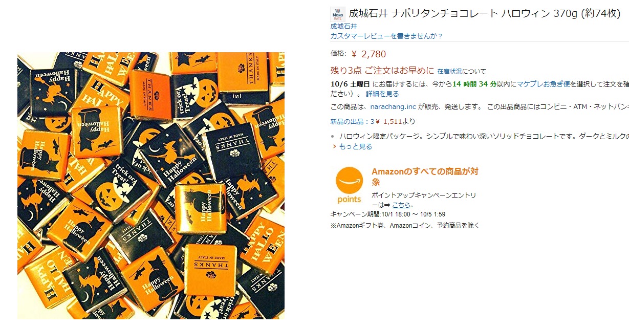Viewport: 629px width, 328px height.
Task: Visit the narachang.inc seller page
Action: 392,107
